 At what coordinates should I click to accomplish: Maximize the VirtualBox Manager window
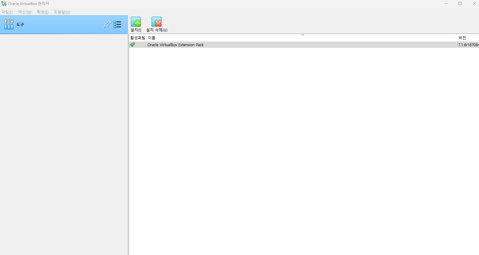tap(460, 3)
